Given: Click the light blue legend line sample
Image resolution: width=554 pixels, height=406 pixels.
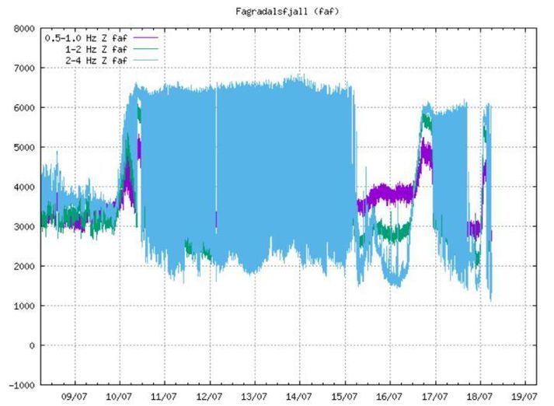Looking at the screenshot, I should [x=145, y=60].
